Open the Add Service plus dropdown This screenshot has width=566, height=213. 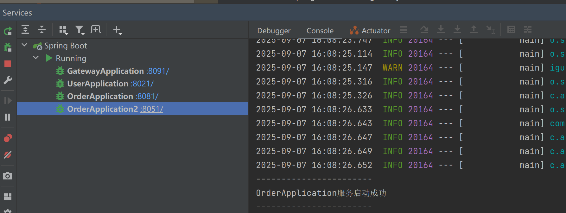pos(118,30)
